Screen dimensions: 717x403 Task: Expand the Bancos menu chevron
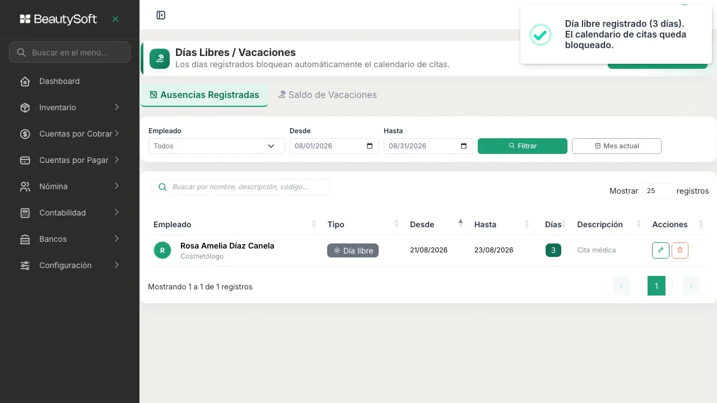[x=117, y=239]
